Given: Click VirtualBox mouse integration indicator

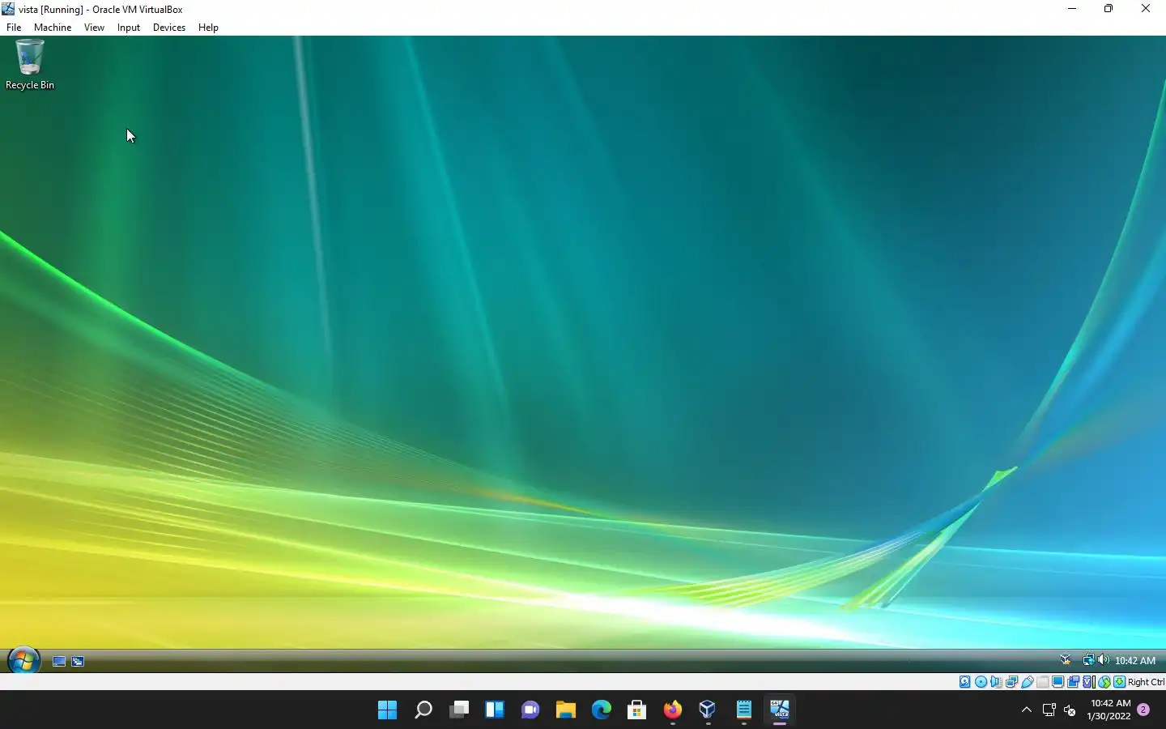Looking at the screenshot, I should [x=1104, y=681].
